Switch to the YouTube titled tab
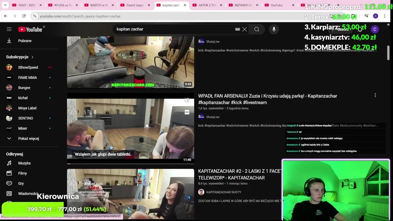This screenshot has width=393, height=221. (276, 5)
